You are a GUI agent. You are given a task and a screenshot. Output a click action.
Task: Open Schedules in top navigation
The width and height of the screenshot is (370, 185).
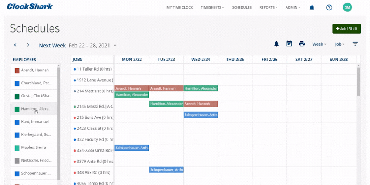tap(242, 7)
